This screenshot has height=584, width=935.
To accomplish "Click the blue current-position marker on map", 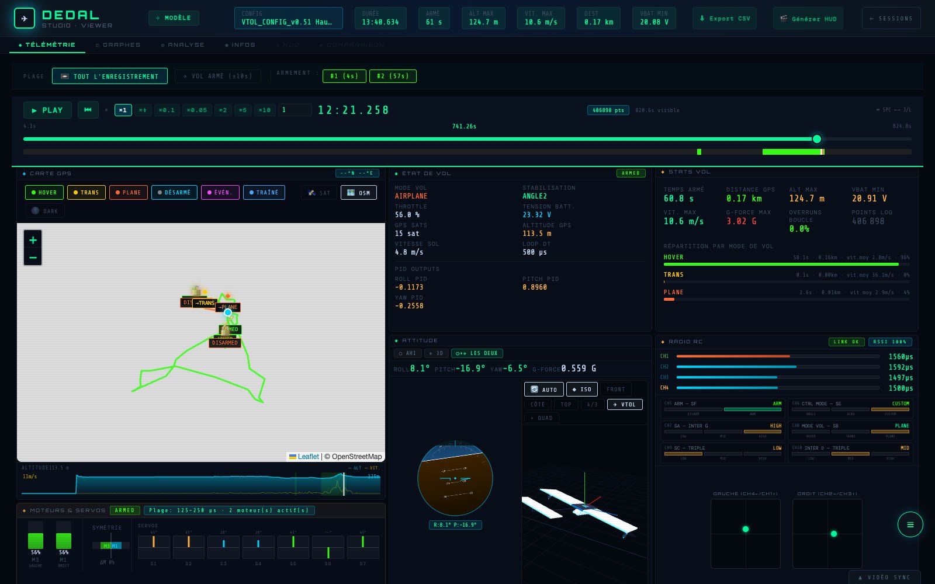I will click(228, 312).
